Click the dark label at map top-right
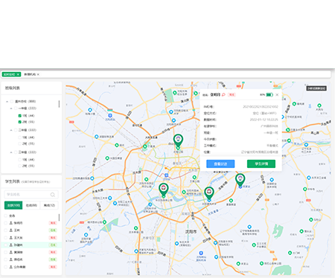This screenshot has height=278, width=335. coord(316,88)
